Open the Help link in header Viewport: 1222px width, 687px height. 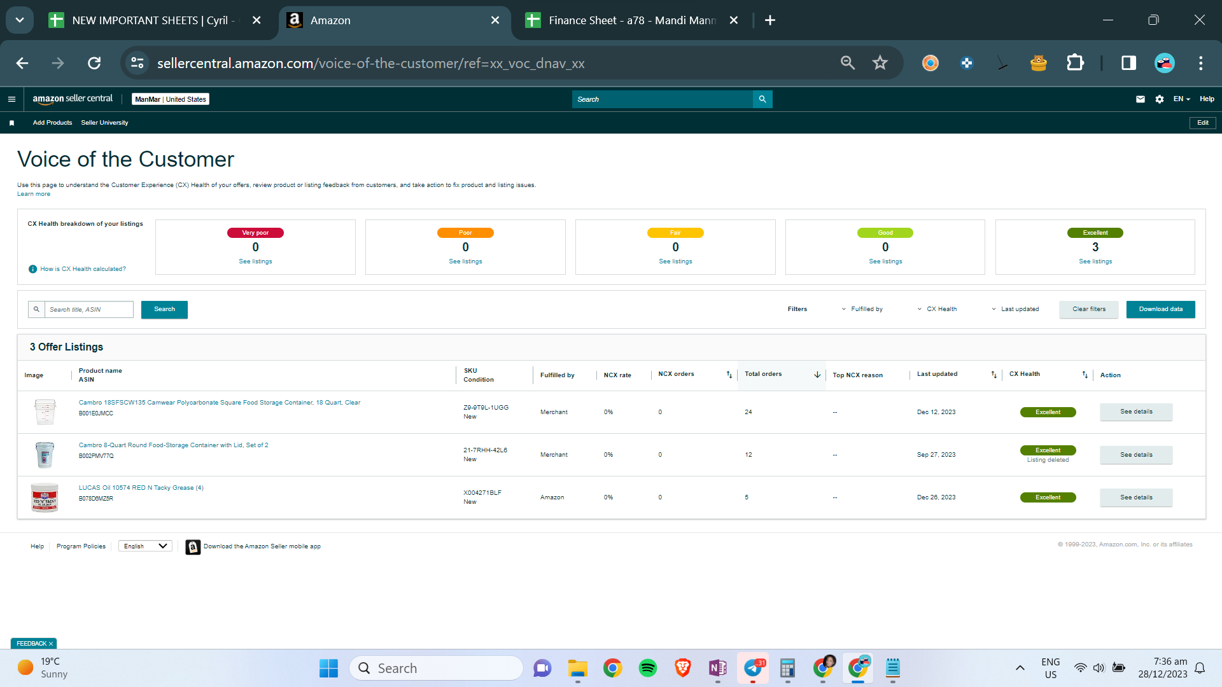1207,99
